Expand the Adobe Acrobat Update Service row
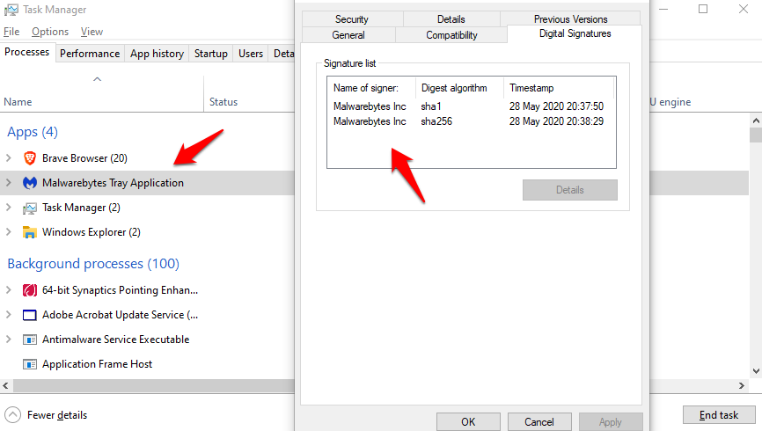The height and width of the screenshot is (431, 762). pyautogui.click(x=8, y=315)
